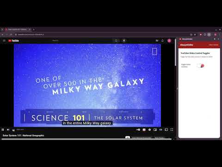Cast video with the Play on TV icon
The width and height of the screenshot is (222, 167).
[166, 129]
